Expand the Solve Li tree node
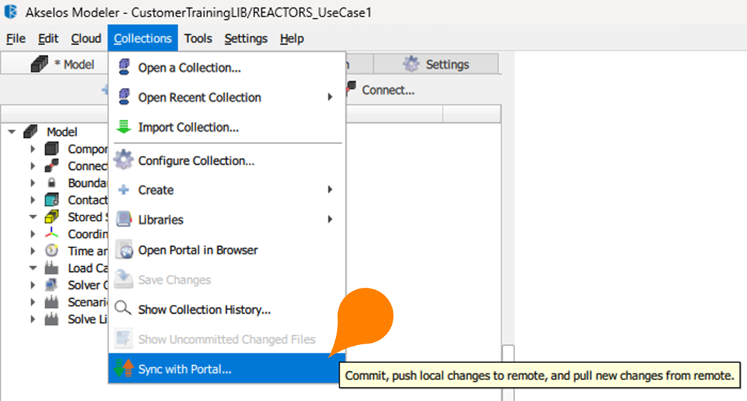 click(32, 319)
